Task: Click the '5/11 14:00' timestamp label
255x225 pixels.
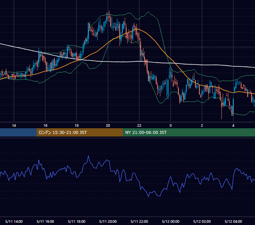Action: point(14,221)
